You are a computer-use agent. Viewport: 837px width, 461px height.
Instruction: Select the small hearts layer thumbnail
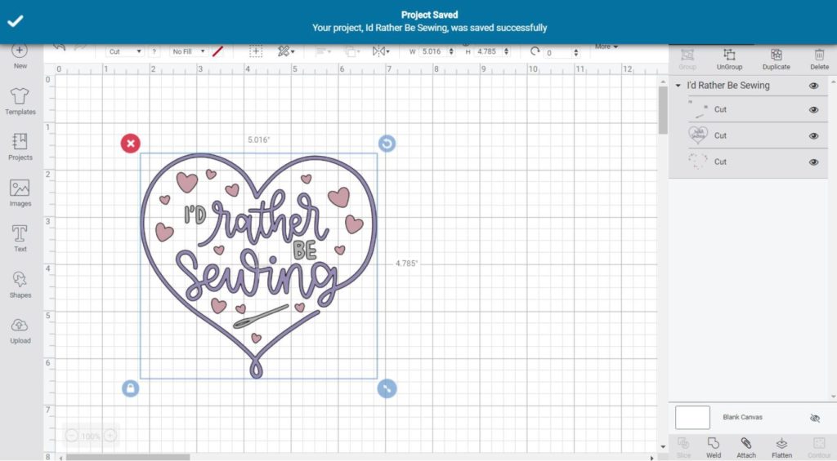[698, 162]
